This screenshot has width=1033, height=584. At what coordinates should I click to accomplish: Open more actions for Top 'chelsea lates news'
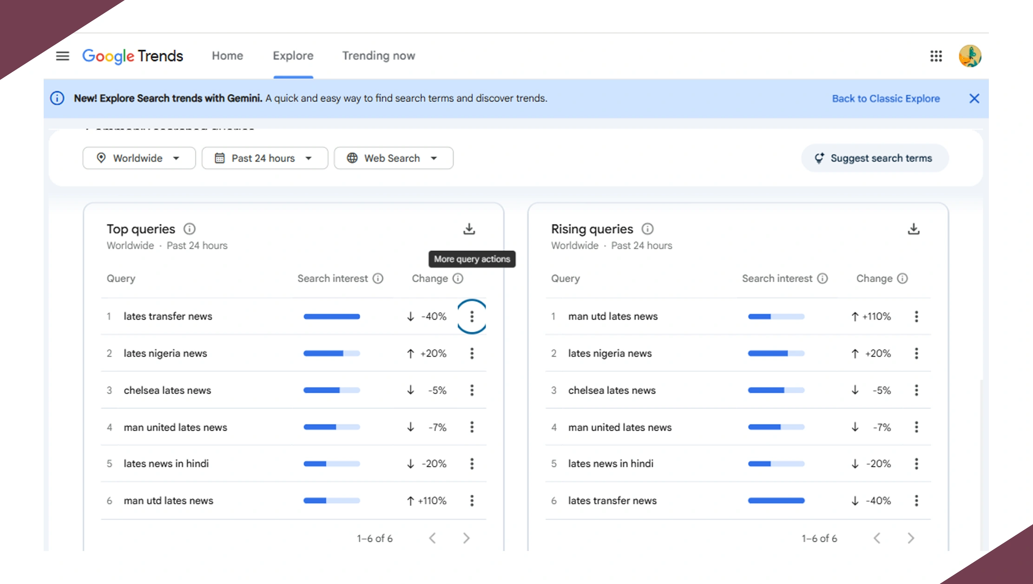pos(472,390)
